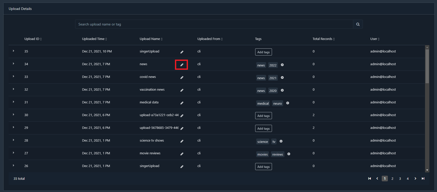The width and height of the screenshot is (437, 192).
Task: Open page 2 of results
Action: (x=392, y=179)
